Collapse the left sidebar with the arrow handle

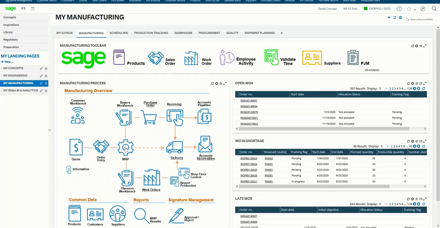[49, 130]
